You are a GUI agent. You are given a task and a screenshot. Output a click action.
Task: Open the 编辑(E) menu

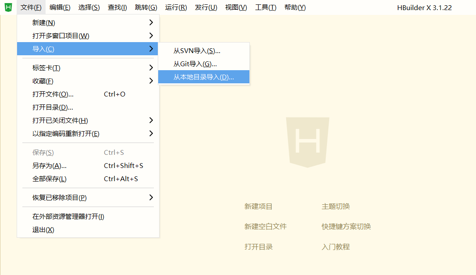[x=60, y=7]
